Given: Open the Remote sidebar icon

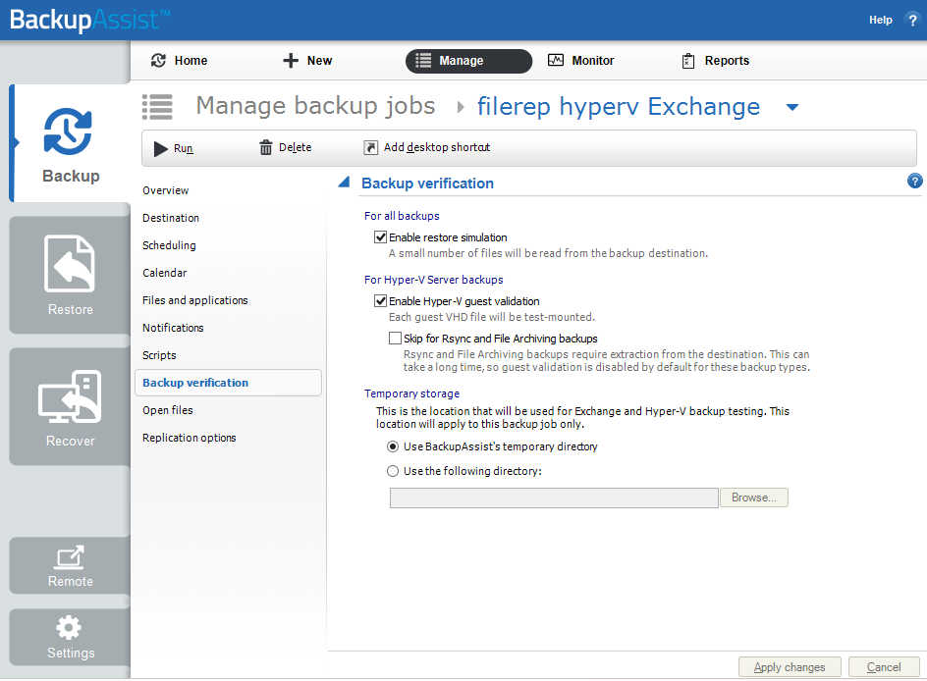Looking at the screenshot, I should point(70,556).
